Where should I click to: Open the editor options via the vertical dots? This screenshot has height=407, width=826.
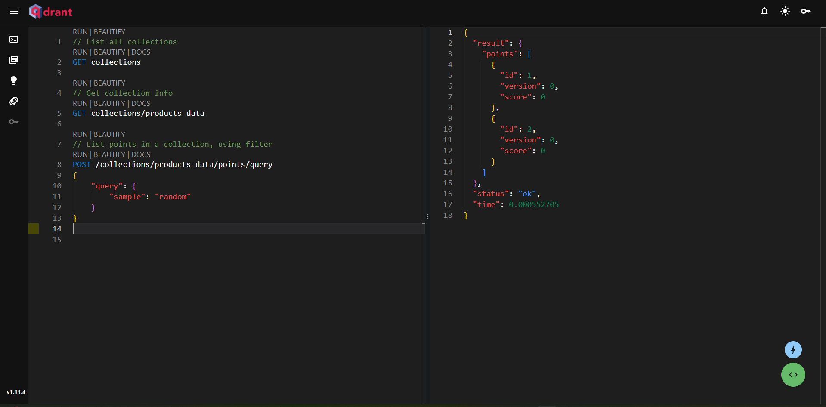pyautogui.click(x=427, y=216)
